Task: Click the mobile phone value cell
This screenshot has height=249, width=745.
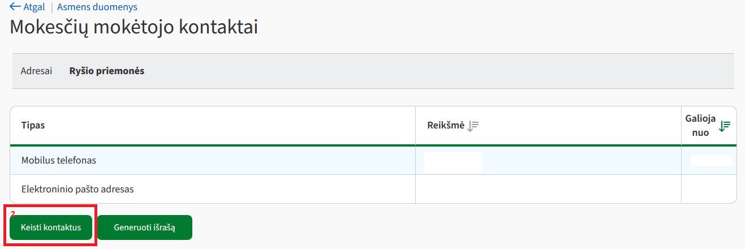Action: (x=548, y=161)
